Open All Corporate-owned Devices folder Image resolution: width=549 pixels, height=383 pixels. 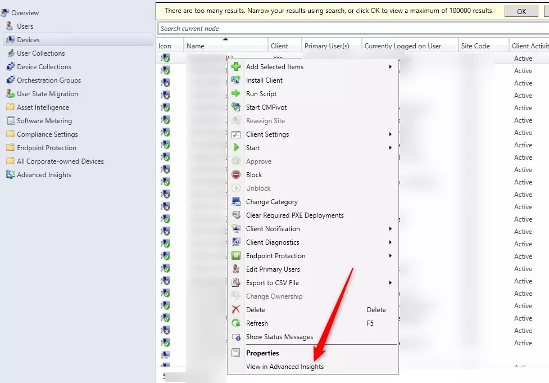point(60,161)
